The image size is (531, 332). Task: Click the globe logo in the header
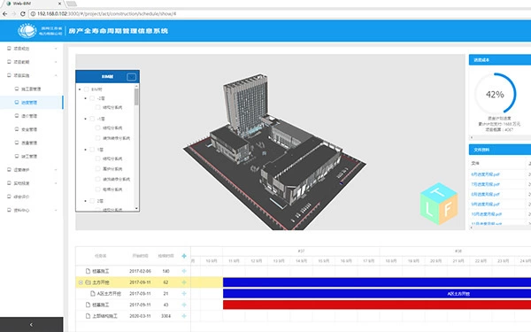coord(27,31)
